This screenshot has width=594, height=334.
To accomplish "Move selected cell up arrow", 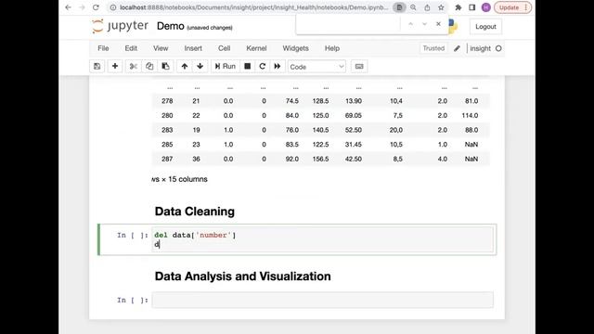I will point(185,66).
